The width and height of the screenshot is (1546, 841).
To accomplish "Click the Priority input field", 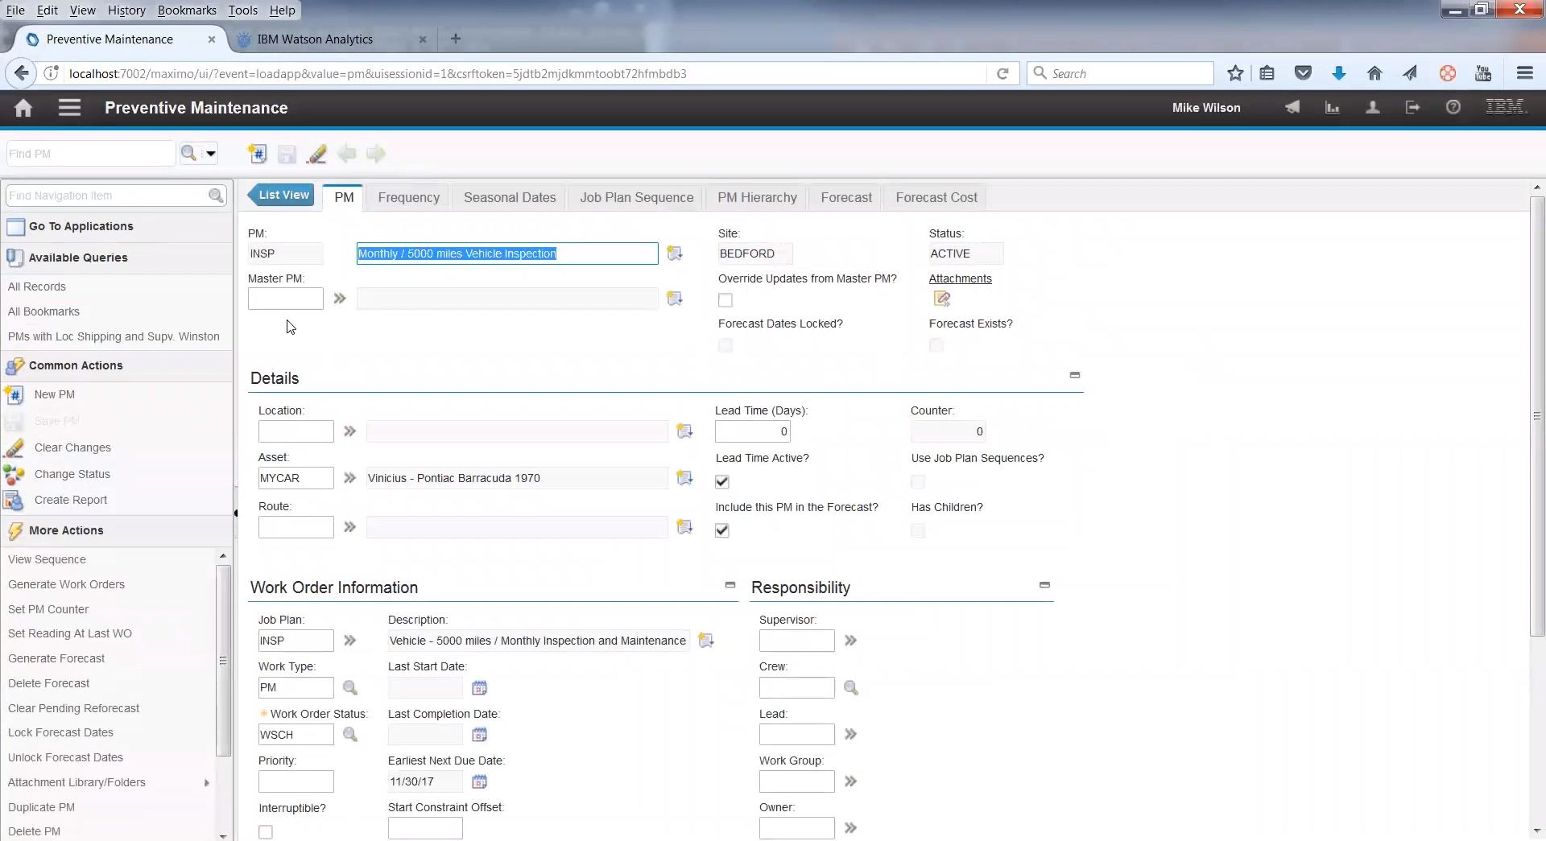I will pos(296,781).
